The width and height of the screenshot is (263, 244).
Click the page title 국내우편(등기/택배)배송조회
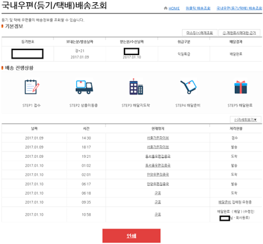pos(54,5)
